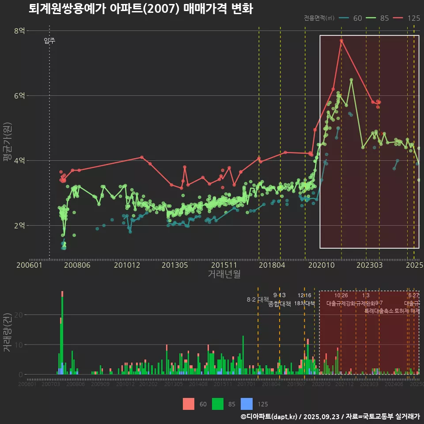Select the 8·2 대책 policy annotation
Screen dimensions: 424x424
[258, 299]
